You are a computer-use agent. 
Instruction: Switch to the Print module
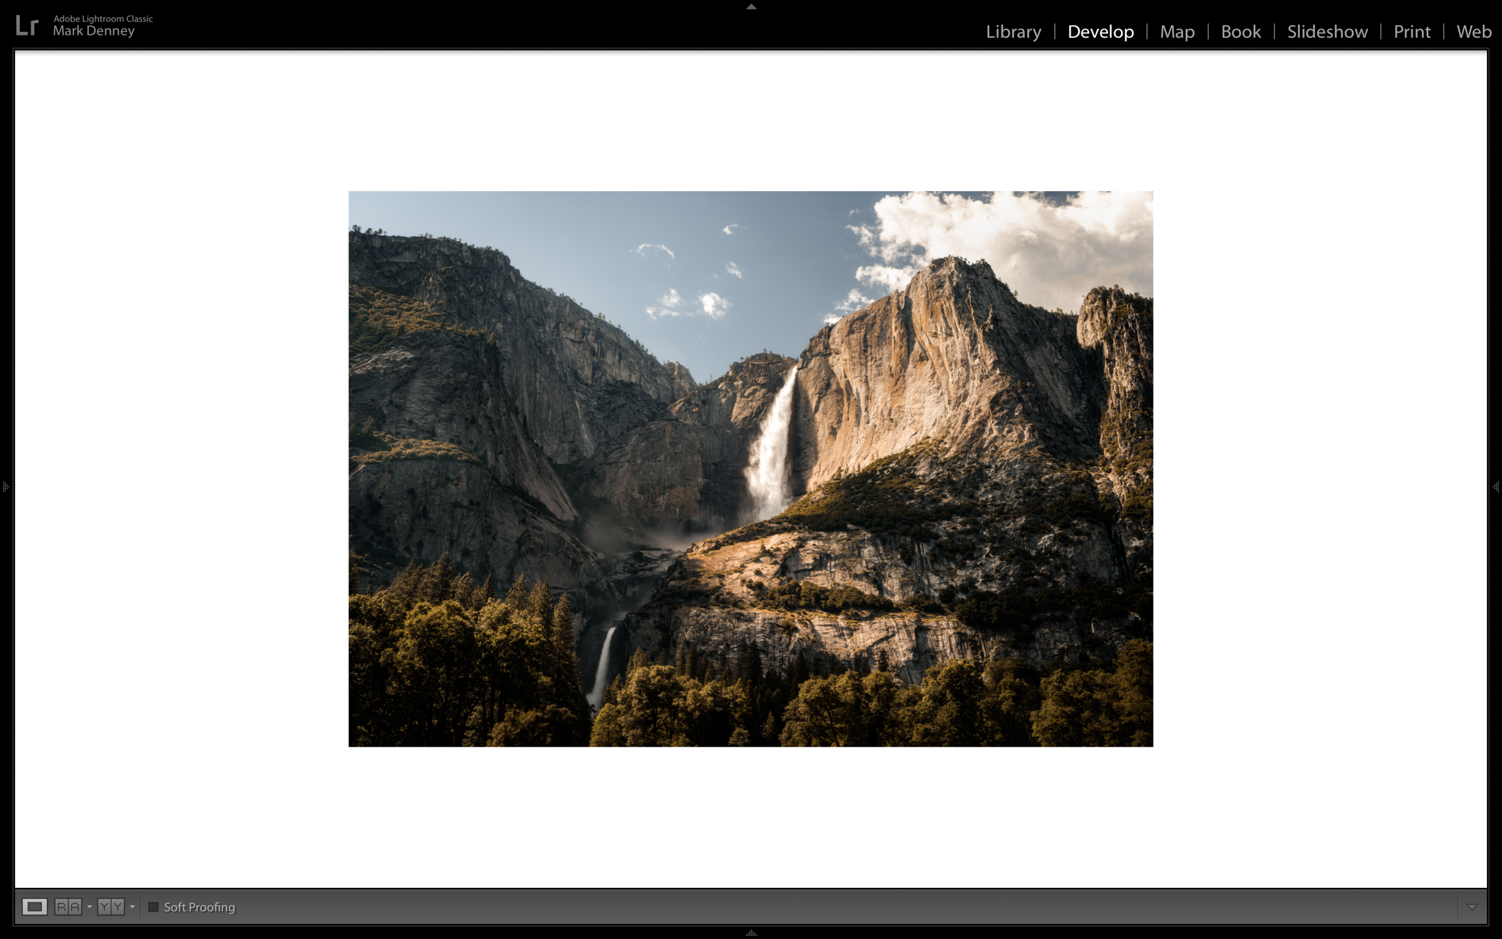(1412, 32)
